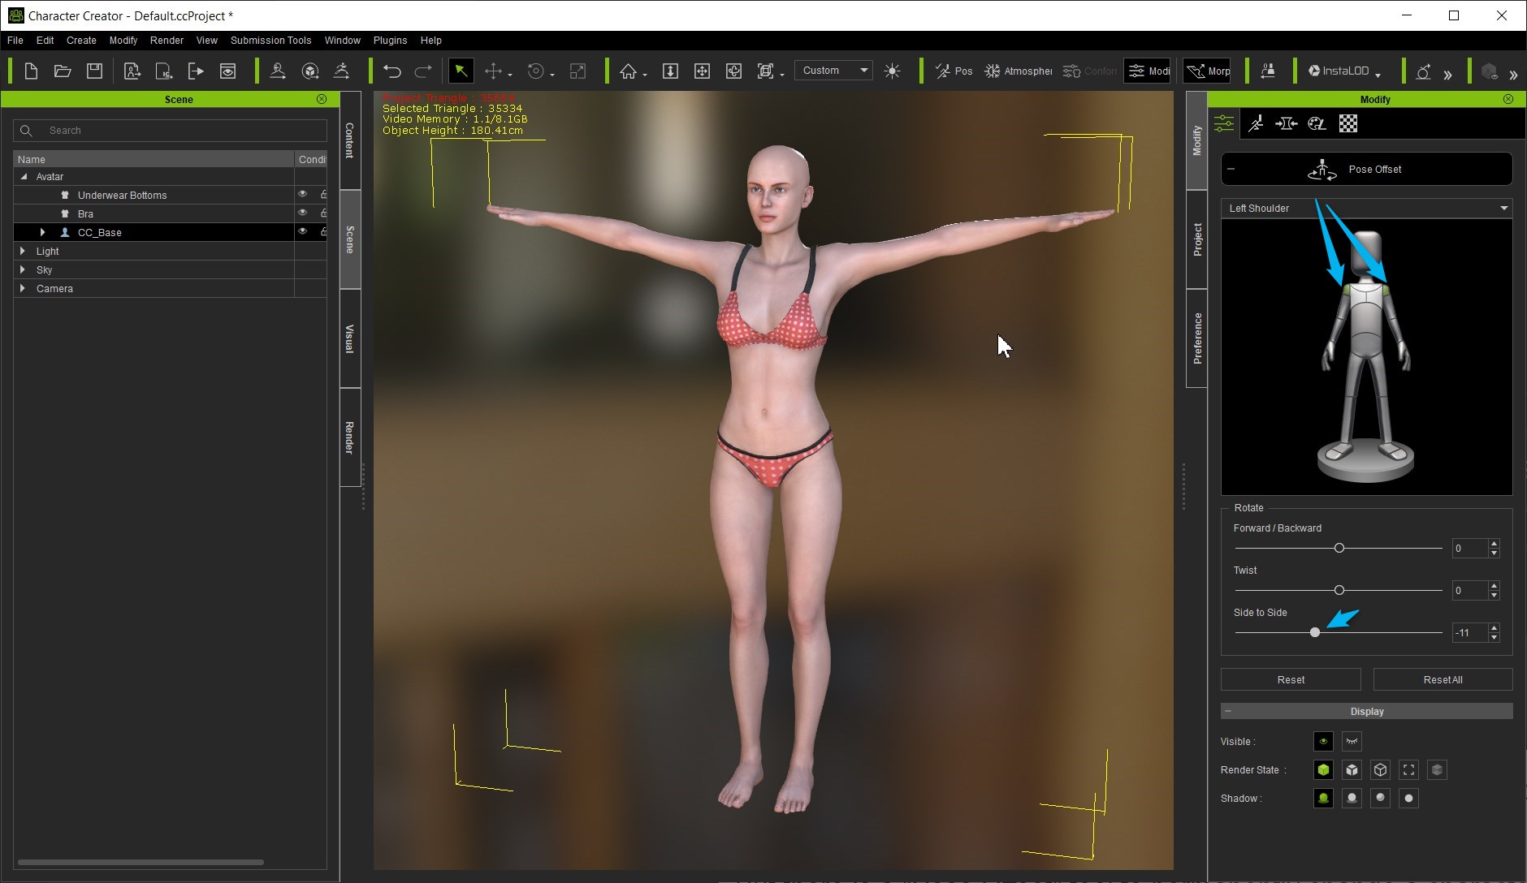Switch to the Preference side tab
1527x883 pixels.
(x=1196, y=338)
